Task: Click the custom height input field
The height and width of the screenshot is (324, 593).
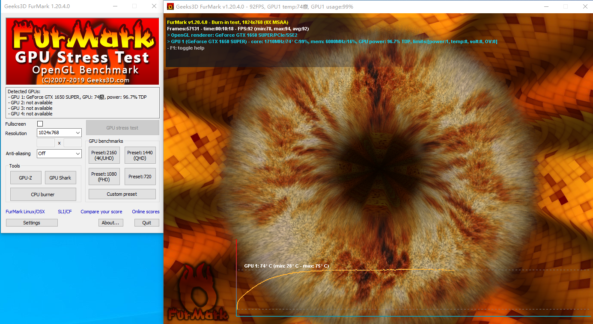Action: pos(73,143)
